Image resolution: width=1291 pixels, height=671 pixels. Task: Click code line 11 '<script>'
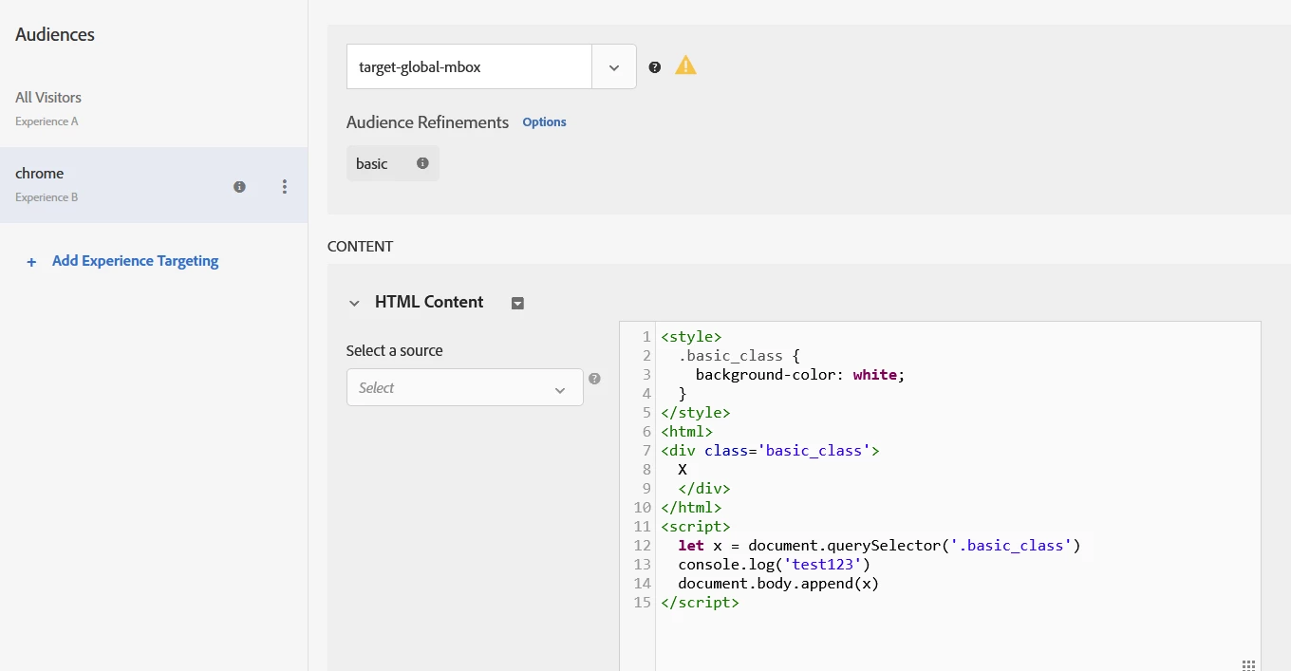point(696,527)
